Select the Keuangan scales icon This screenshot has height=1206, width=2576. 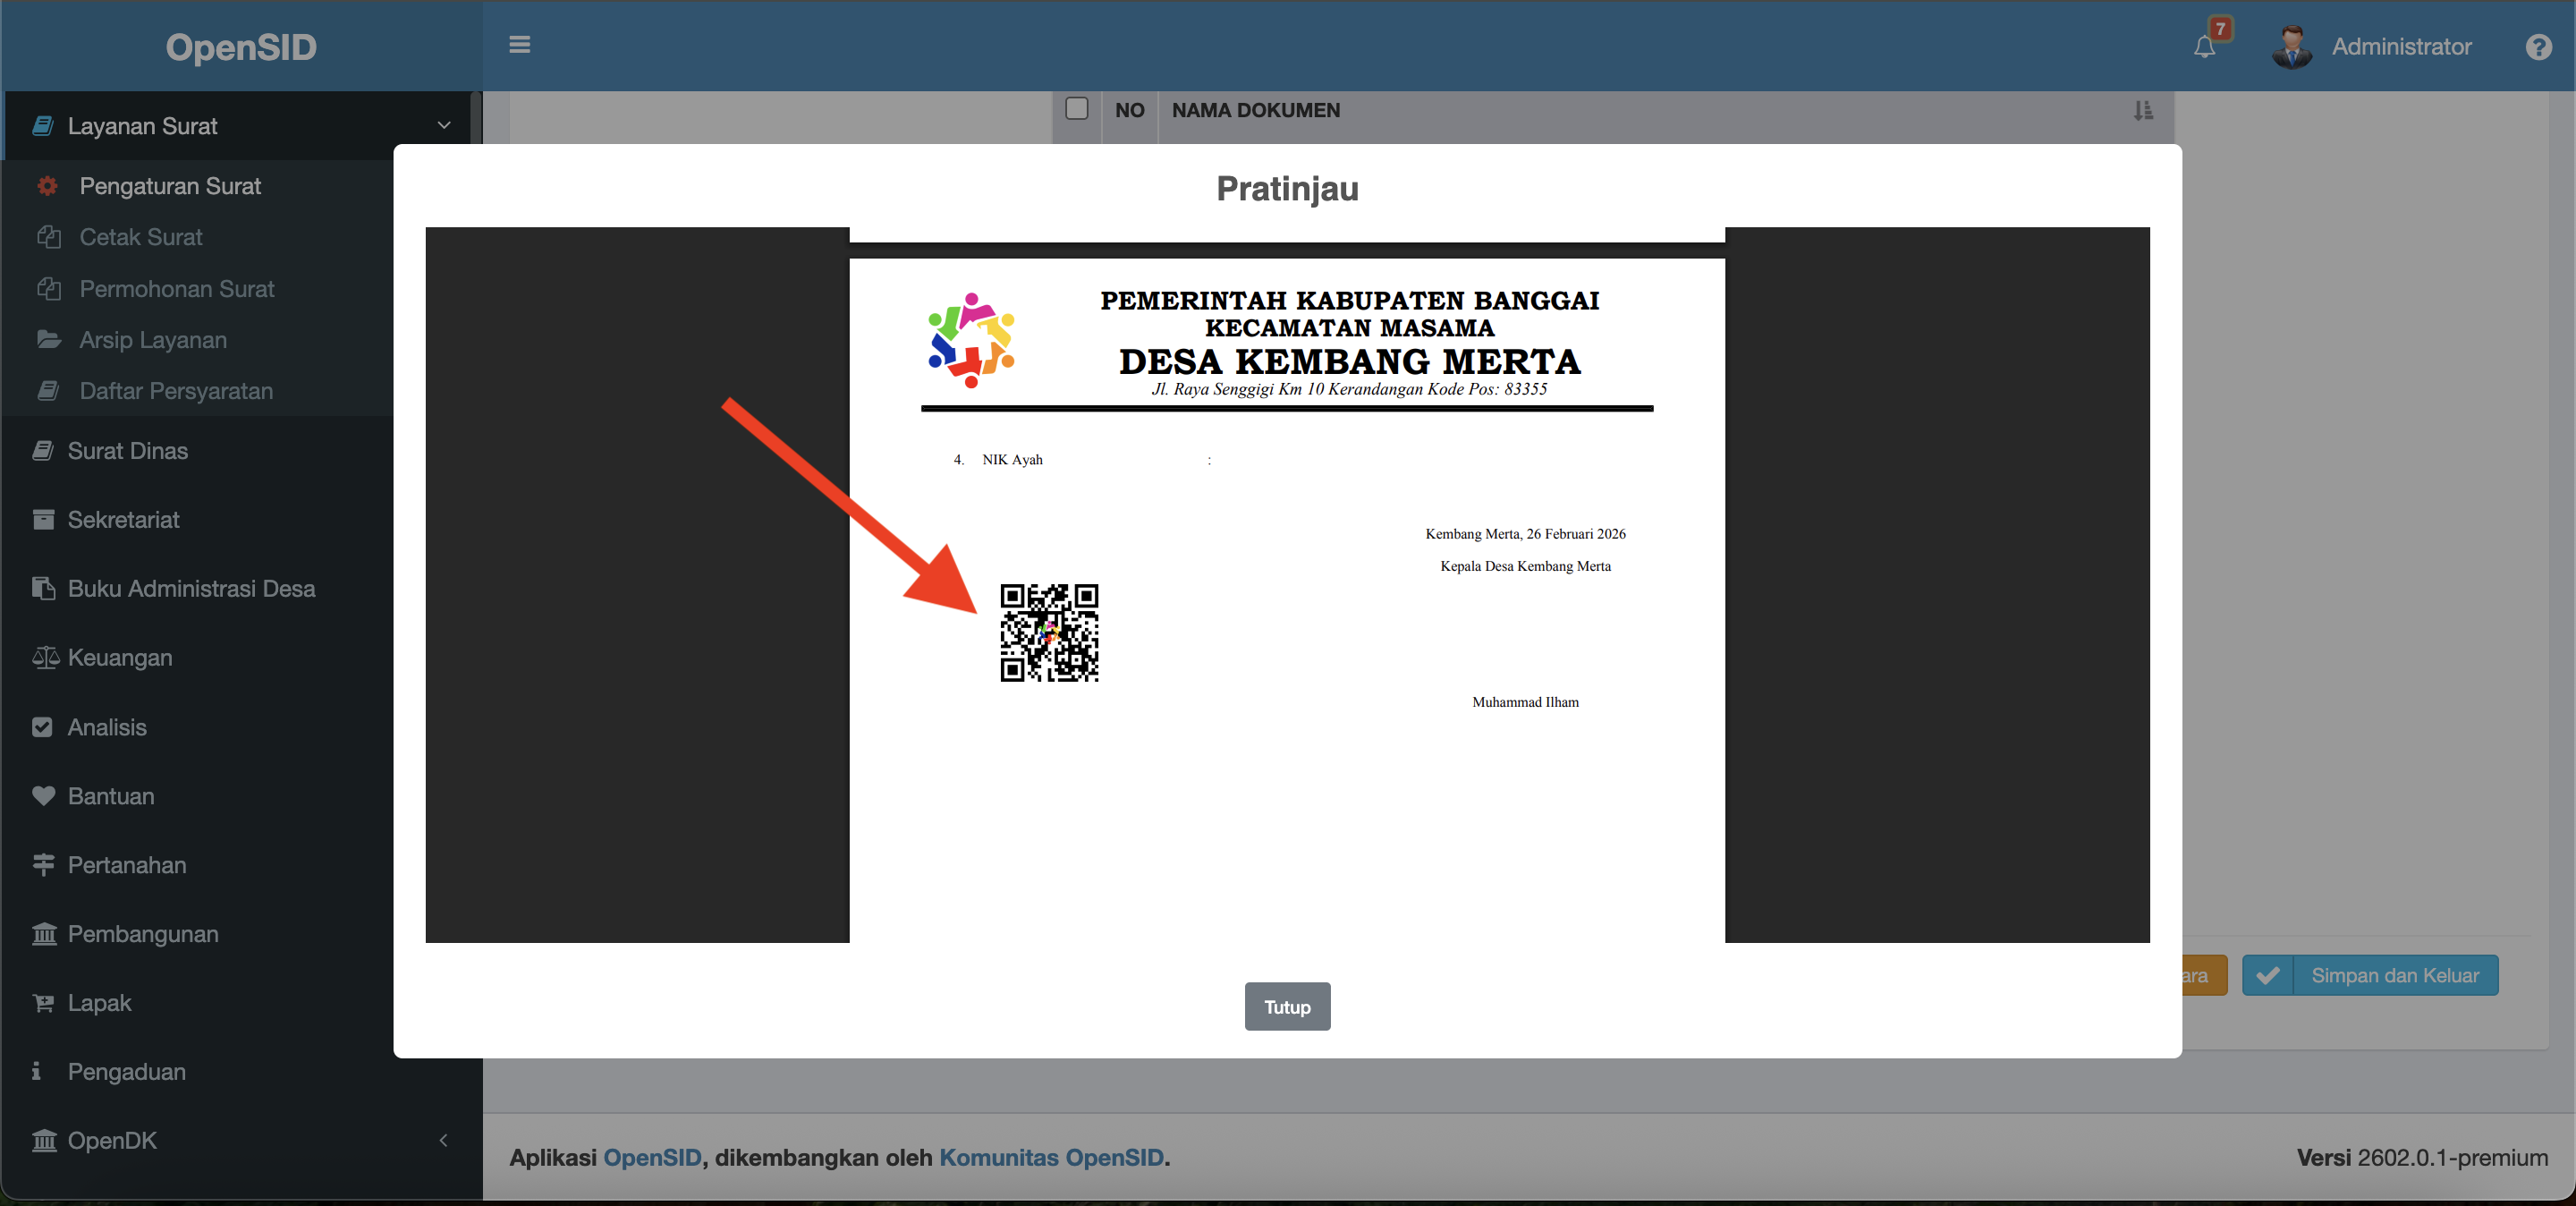click(x=45, y=658)
